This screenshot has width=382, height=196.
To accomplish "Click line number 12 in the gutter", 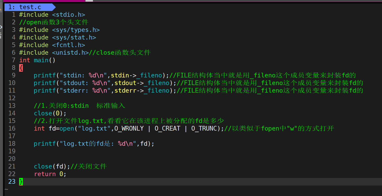I will pos(12,98).
